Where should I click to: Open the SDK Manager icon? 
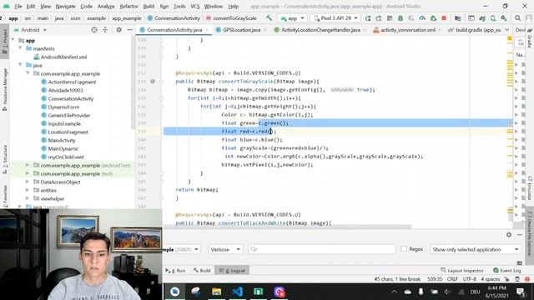(x=504, y=18)
